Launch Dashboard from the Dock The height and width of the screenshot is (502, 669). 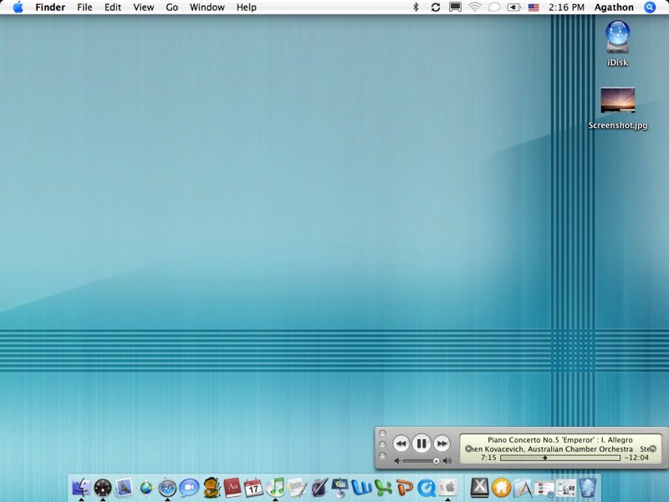pos(102,487)
